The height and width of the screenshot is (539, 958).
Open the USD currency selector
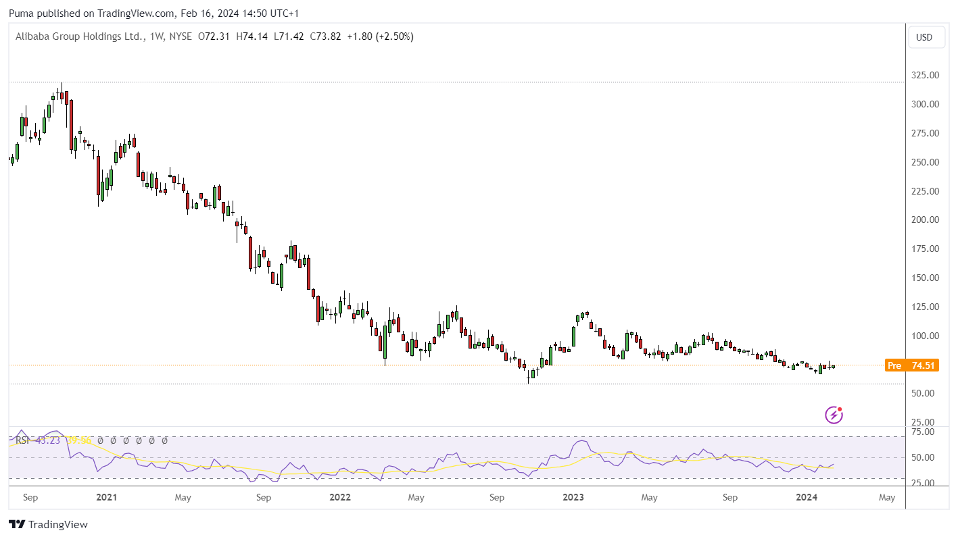(x=924, y=37)
